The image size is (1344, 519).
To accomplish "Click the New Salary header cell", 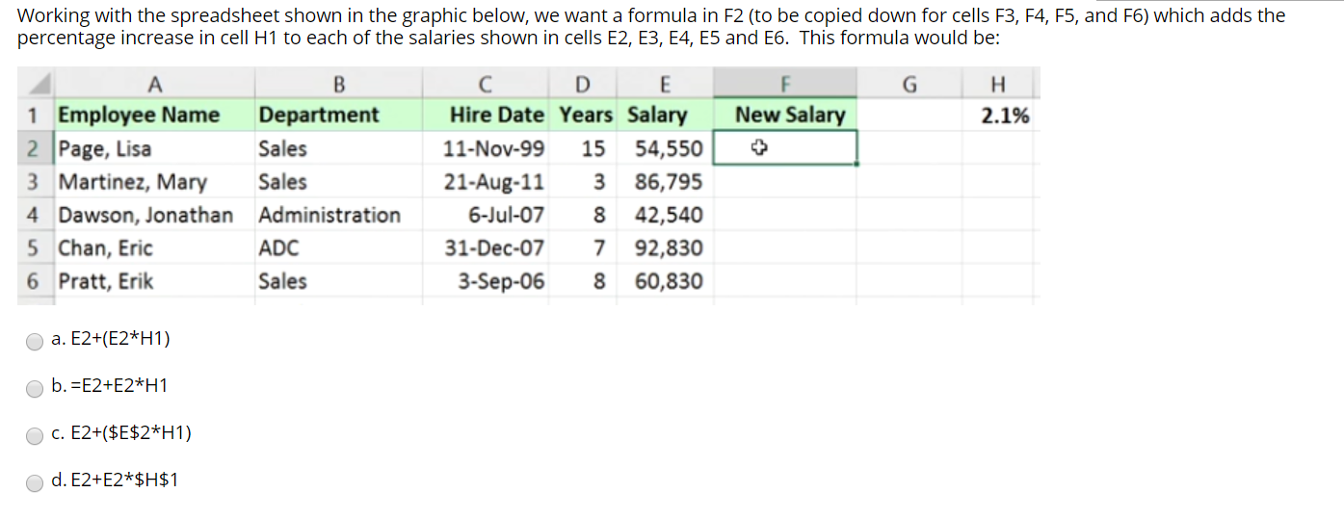I will [789, 116].
